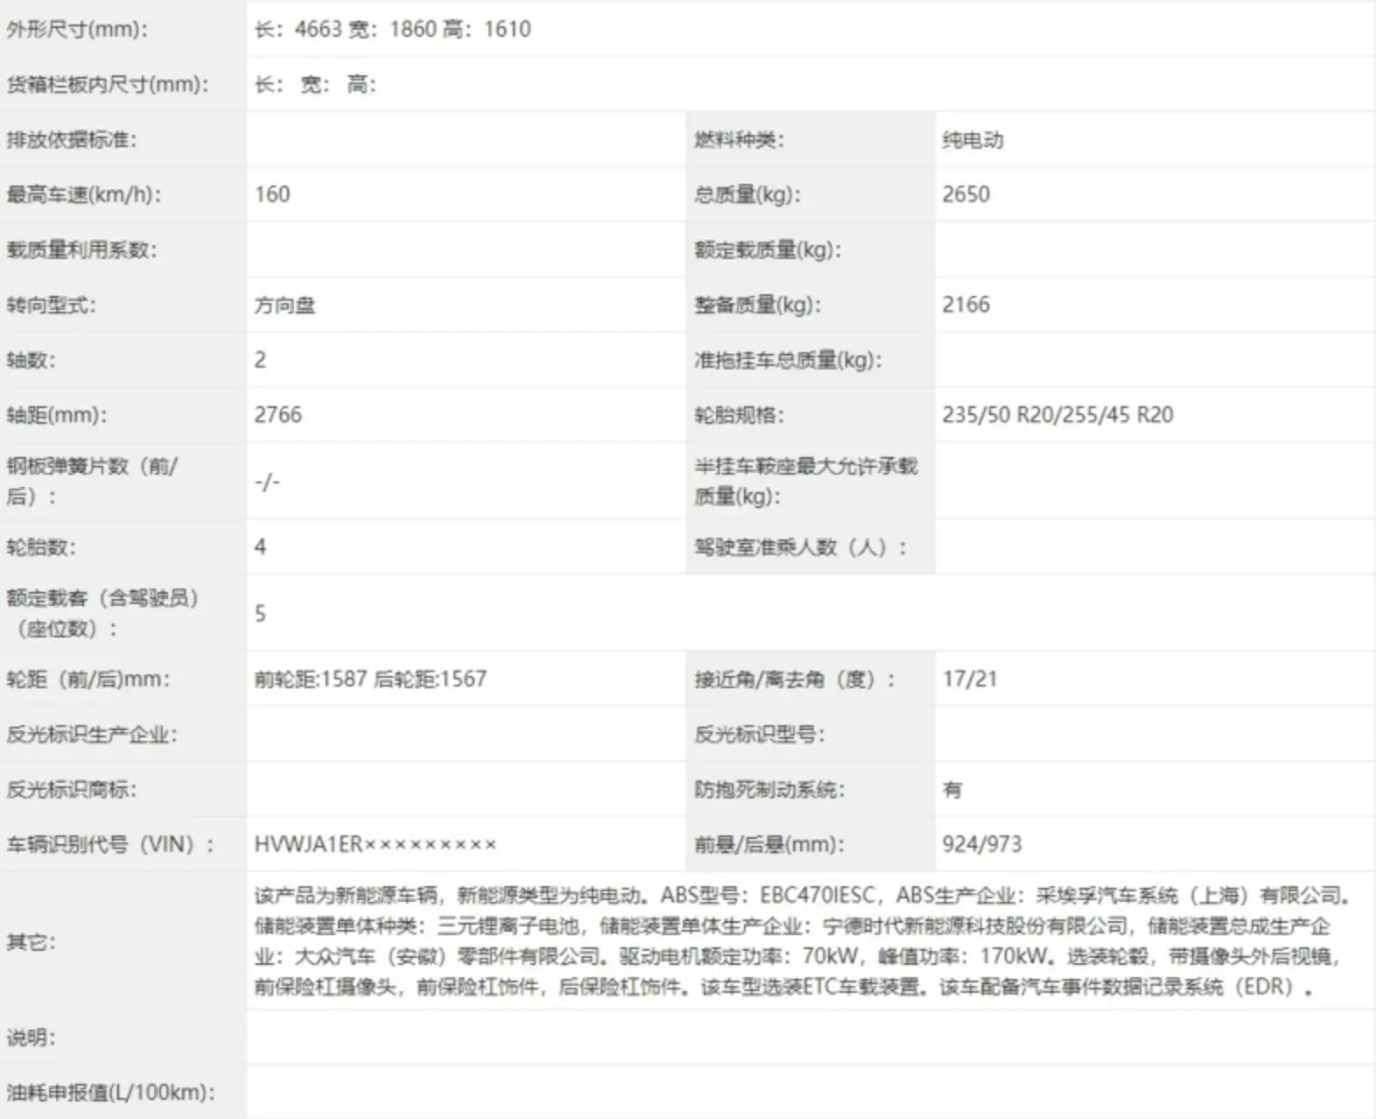The height and width of the screenshot is (1119, 1376).
Task: Click the 反光标识型号 label
Action: [x=759, y=734]
